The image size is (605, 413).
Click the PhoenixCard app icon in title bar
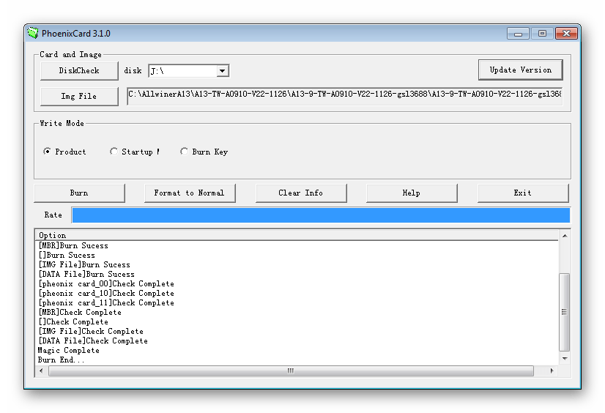pos(33,33)
